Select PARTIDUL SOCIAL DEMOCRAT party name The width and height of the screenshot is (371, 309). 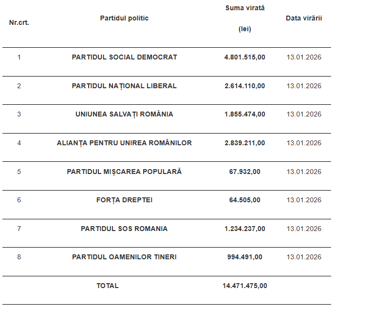pyautogui.click(x=124, y=57)
